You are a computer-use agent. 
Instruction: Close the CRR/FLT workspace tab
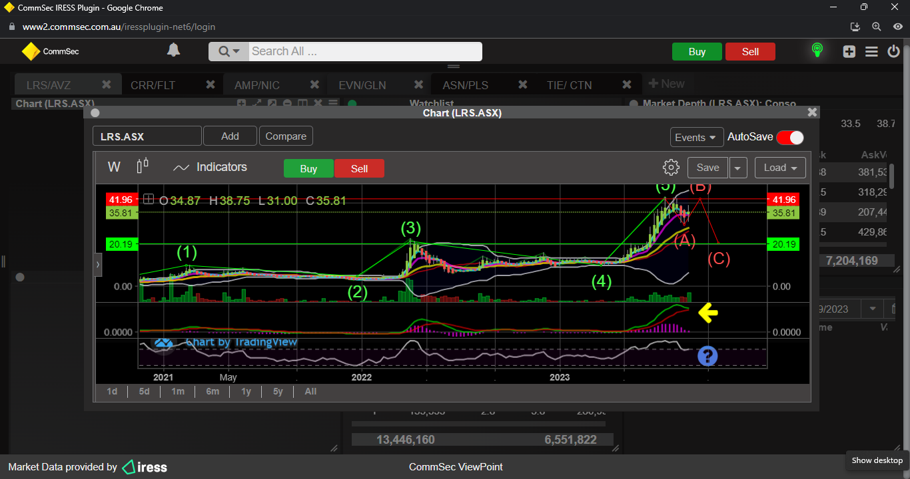(211, 84)
